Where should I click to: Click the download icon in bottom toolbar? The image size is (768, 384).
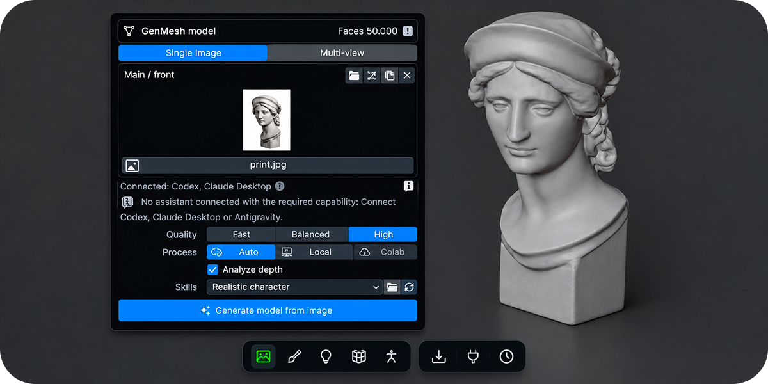pos(439,356)
